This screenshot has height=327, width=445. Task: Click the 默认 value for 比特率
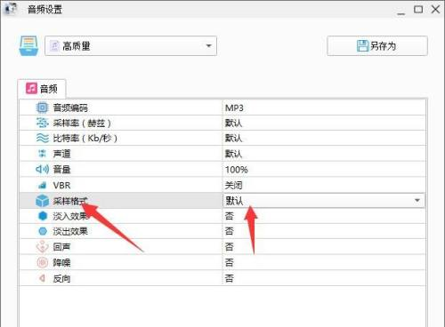click(x=233, y=139)
